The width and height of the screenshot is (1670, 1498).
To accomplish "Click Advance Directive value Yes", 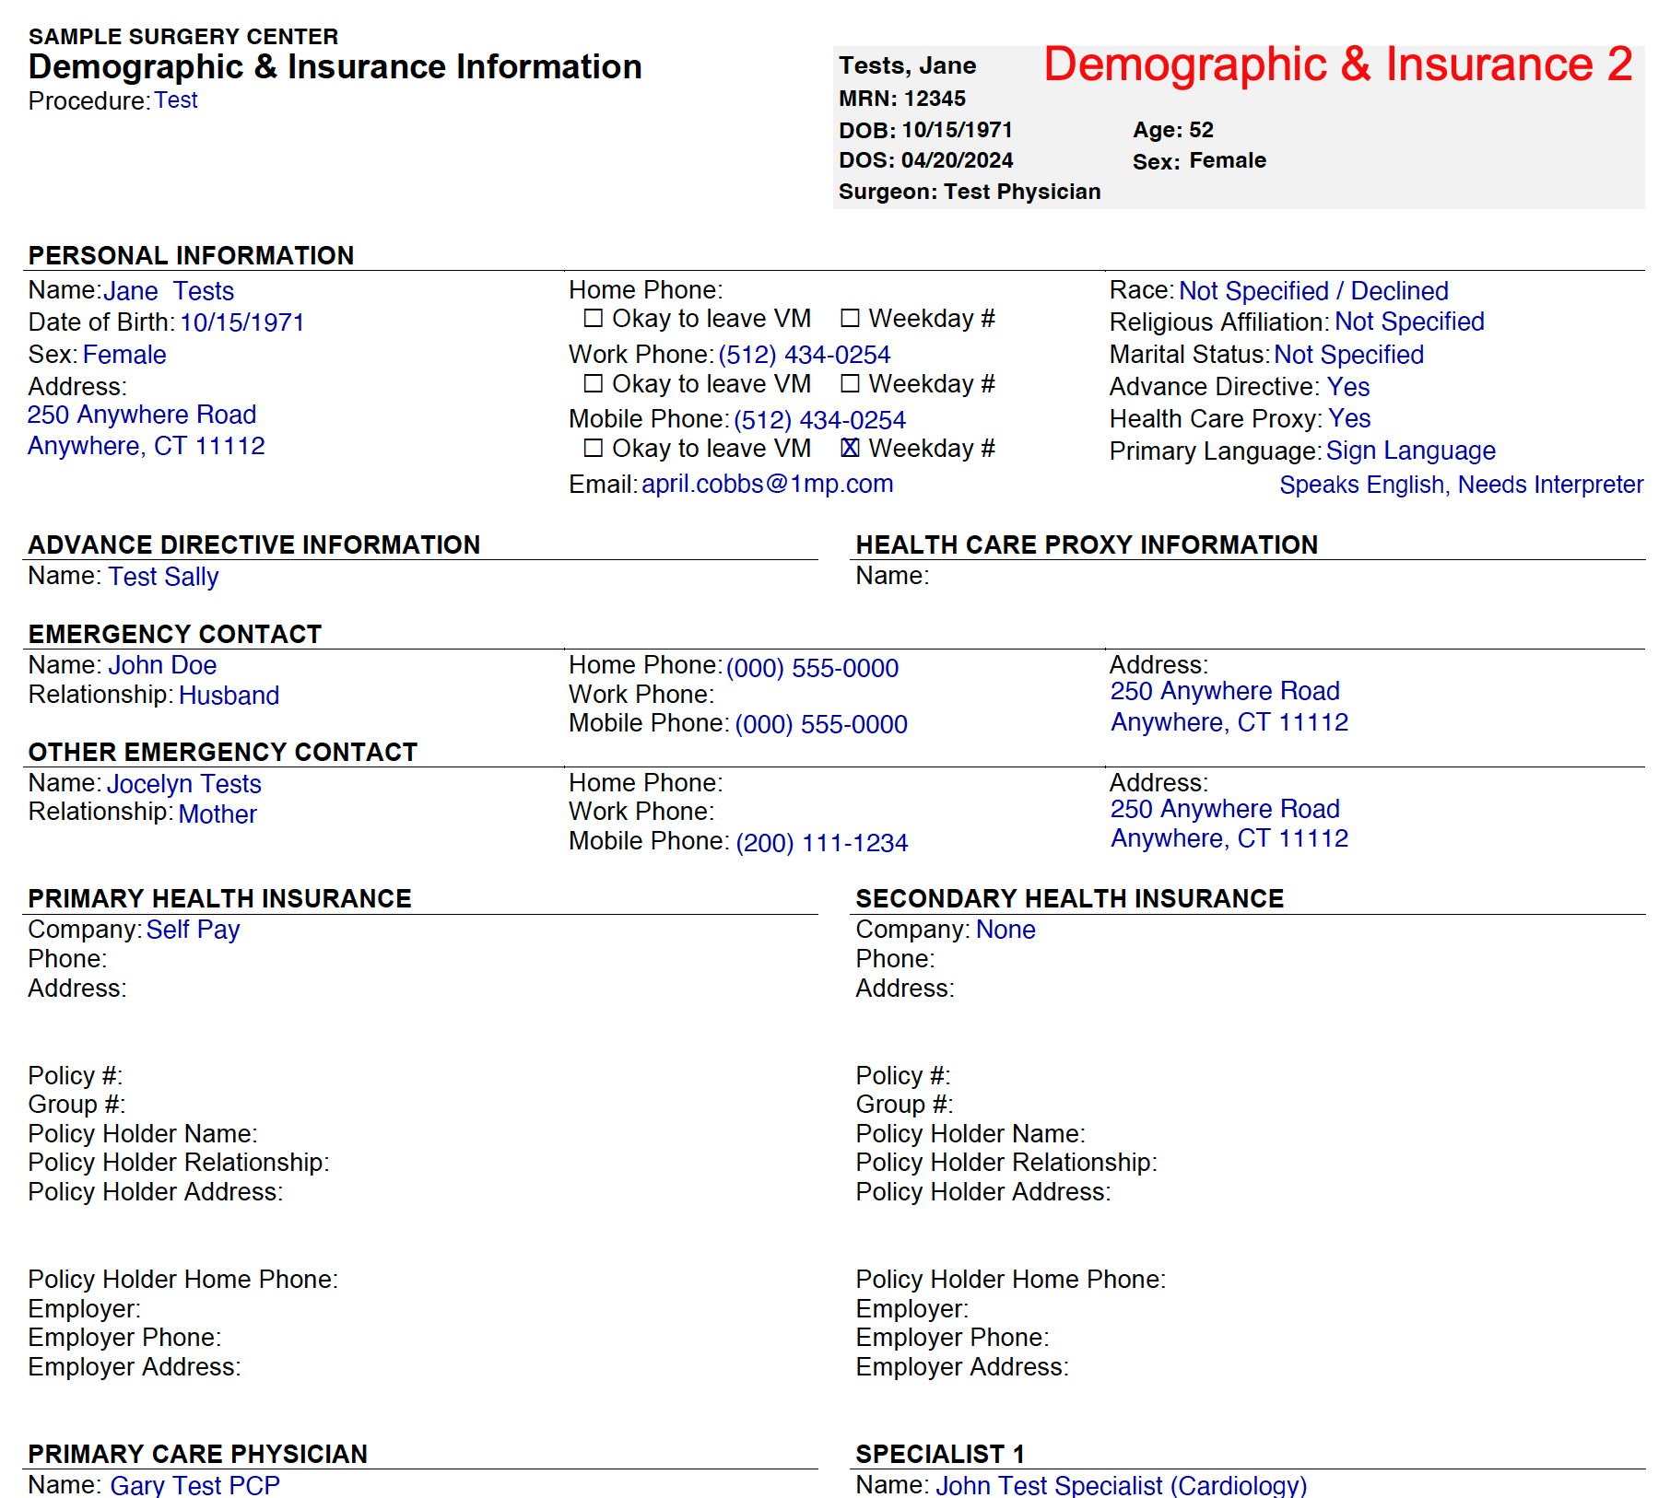I will [1348, 387].
